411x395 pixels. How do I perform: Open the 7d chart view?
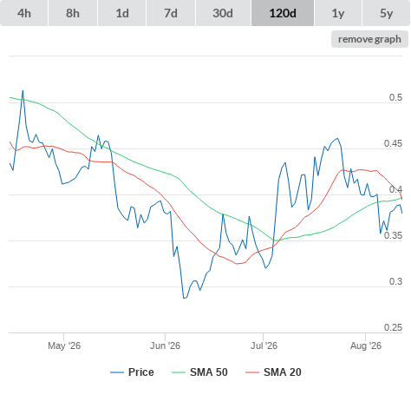point(171,13)
